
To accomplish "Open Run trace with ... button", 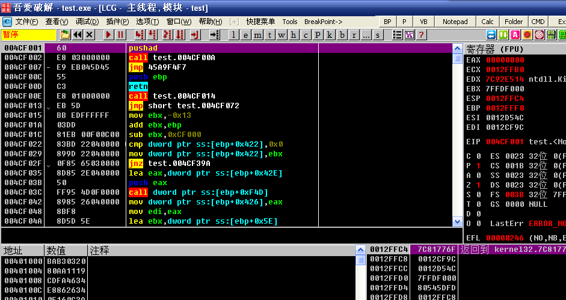I will (x=366, y=35).
